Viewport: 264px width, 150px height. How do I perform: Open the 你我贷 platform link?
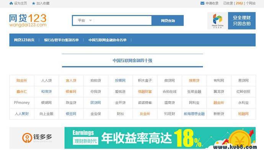(x=96, y=92)
